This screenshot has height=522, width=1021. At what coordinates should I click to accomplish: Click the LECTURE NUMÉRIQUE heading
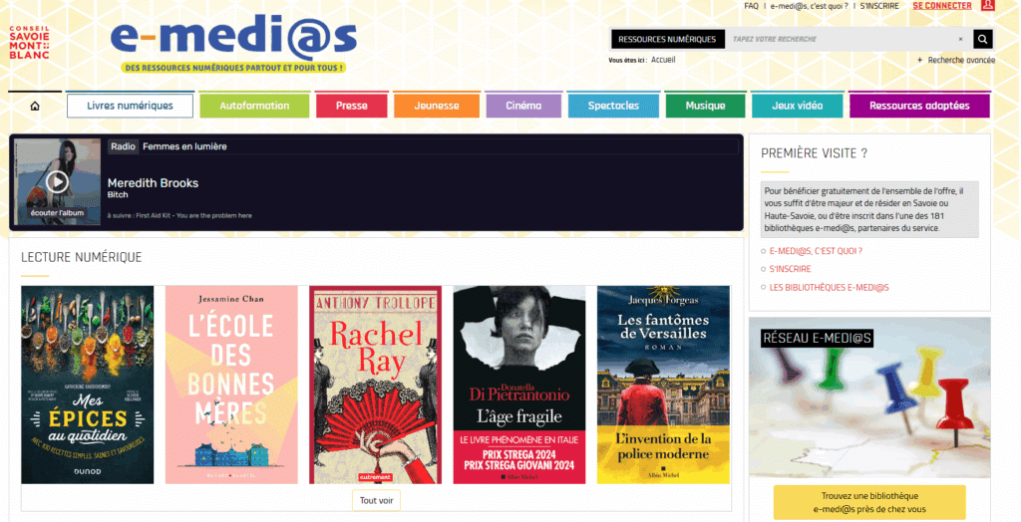(82, 257)
